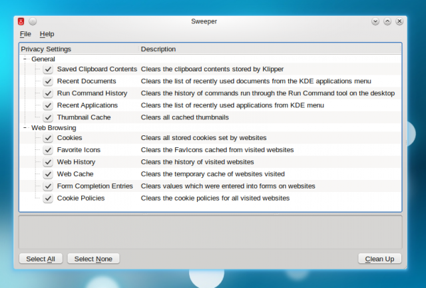Disable the Cookies checkbox
Viewport: 426px width, 288px height.
point(48,138)
